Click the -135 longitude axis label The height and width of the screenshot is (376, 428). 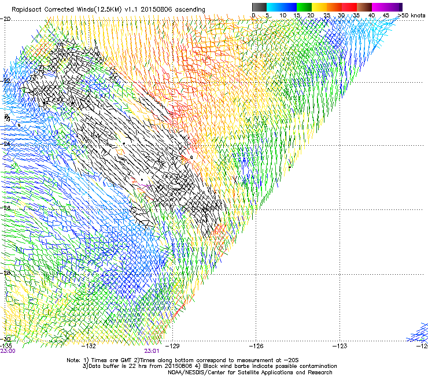pyautogui.click(x=6, y=346)
